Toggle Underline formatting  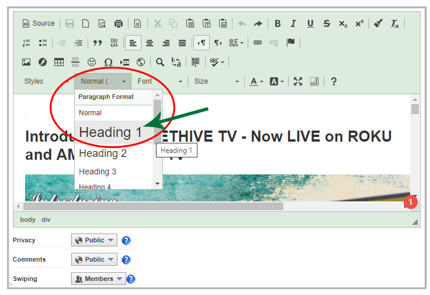coord(310,23)
